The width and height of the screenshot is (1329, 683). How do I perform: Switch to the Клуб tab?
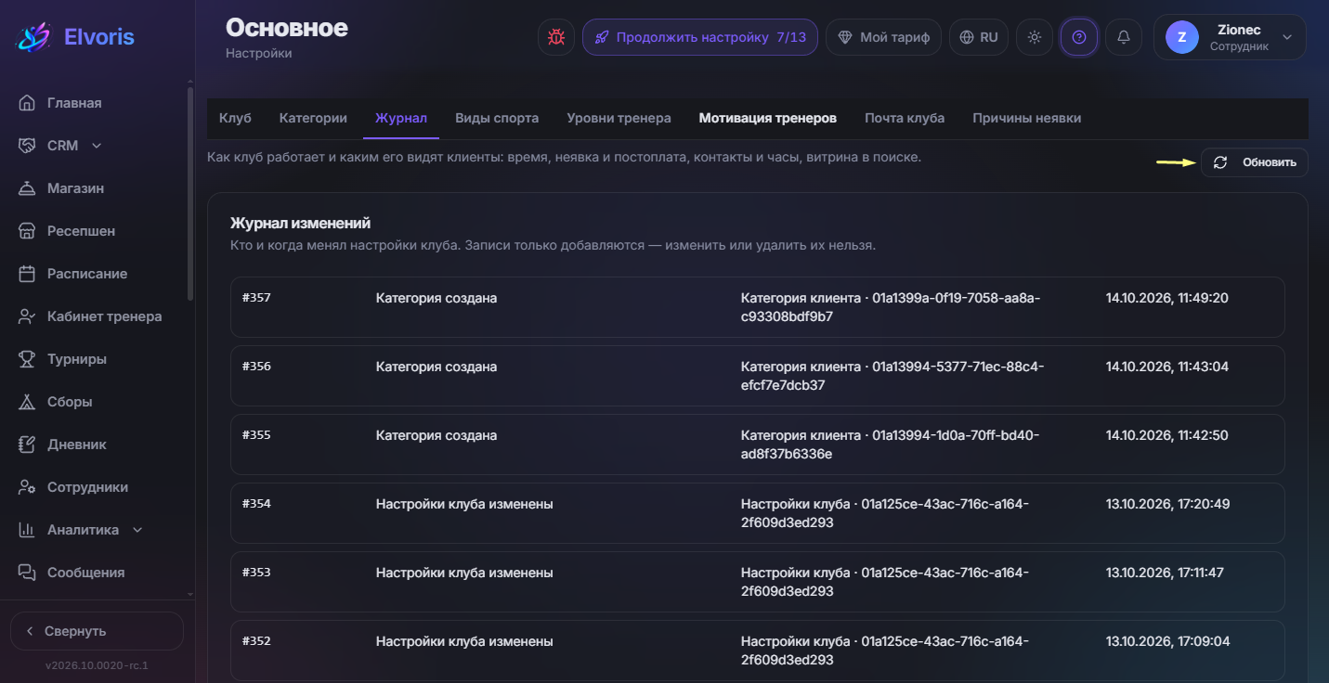(x=235, y=118)
